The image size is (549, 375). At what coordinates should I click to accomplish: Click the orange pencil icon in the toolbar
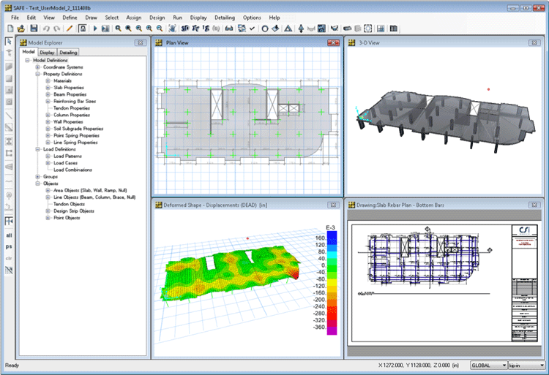70,29
